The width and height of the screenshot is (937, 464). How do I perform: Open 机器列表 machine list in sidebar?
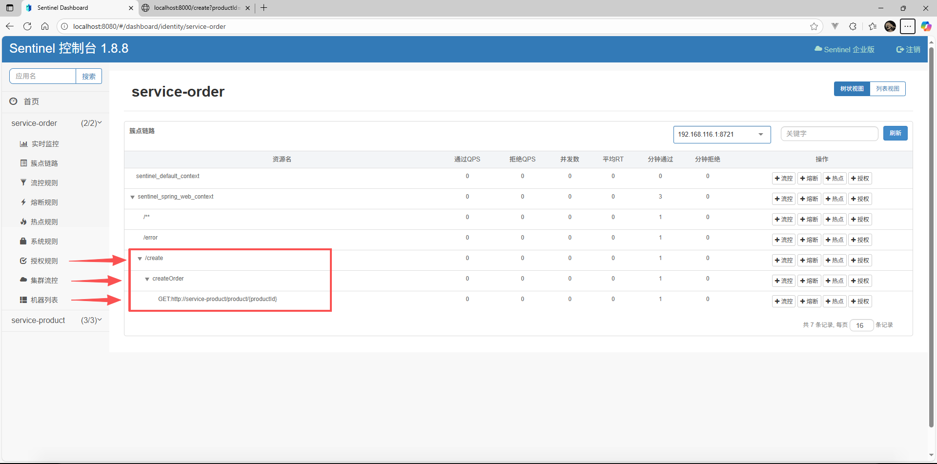[44, 300]
